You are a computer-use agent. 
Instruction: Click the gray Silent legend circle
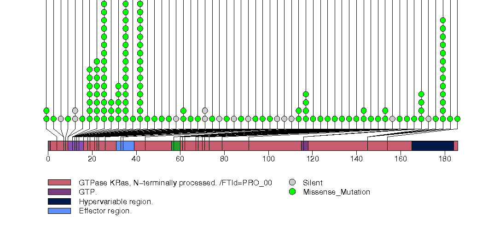pyautogui.click(x=292, y=183)
